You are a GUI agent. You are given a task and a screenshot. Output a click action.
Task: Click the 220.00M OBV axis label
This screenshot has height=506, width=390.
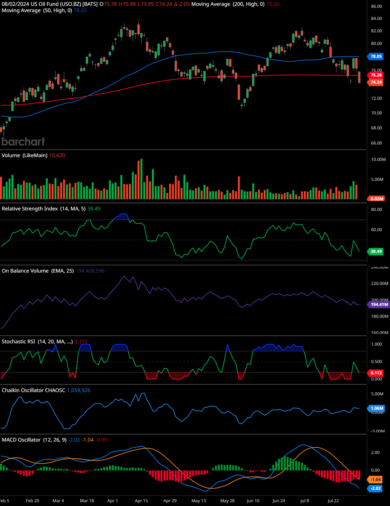pos(379,283)
